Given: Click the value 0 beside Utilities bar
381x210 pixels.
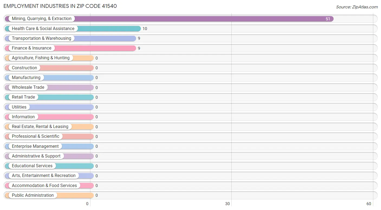Looking at the screenshot, I should tap(97, 107).
